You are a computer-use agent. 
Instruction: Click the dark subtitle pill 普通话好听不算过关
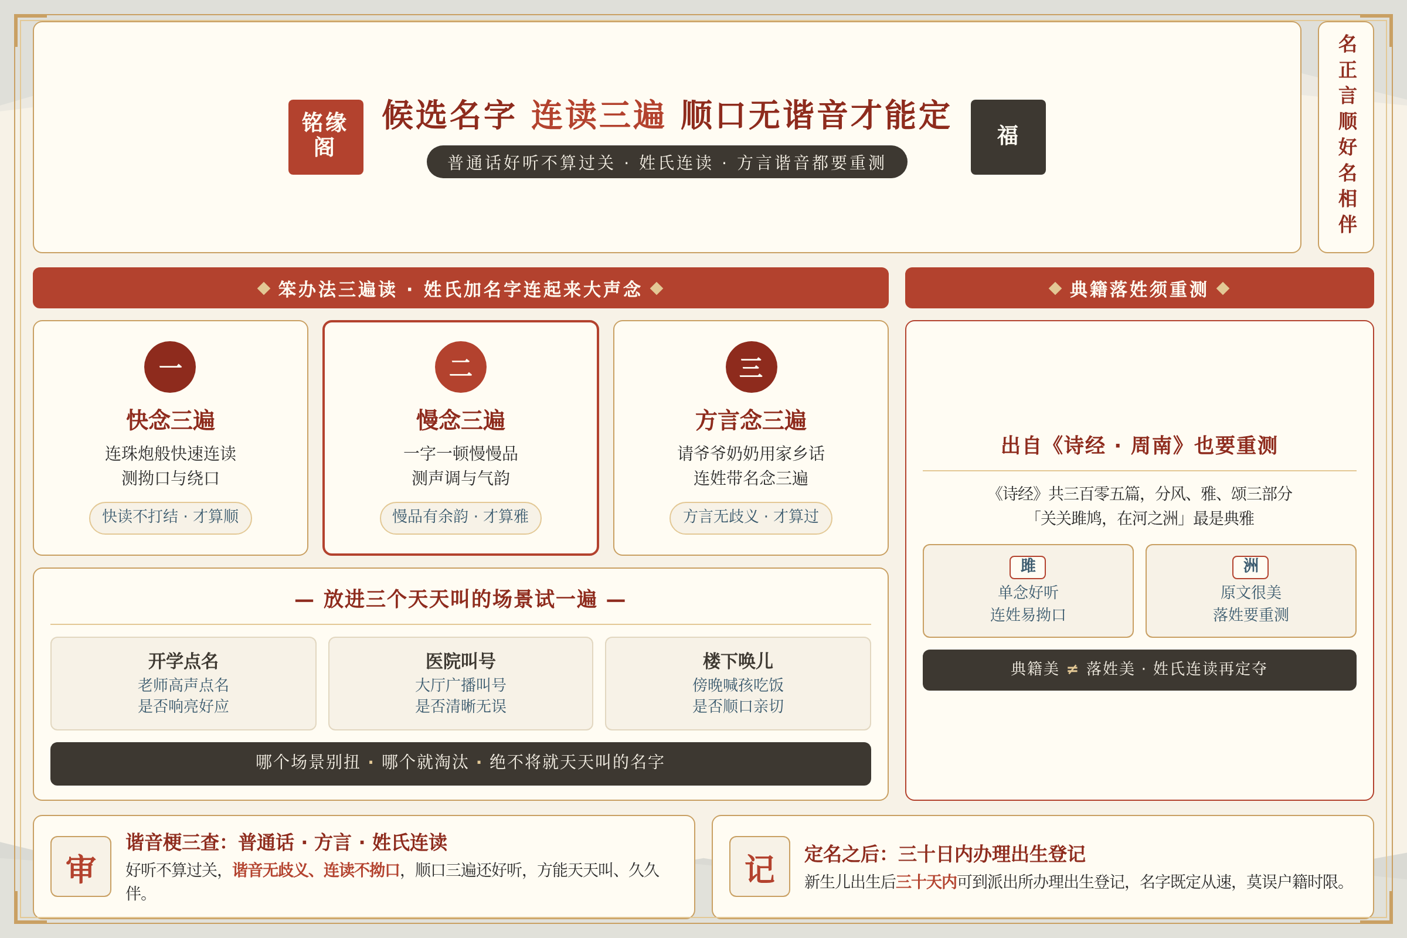[667, 162]
